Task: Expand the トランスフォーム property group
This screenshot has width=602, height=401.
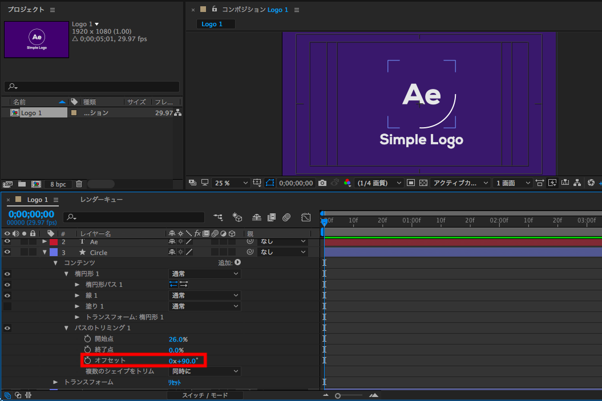Action: pos(55,382)
